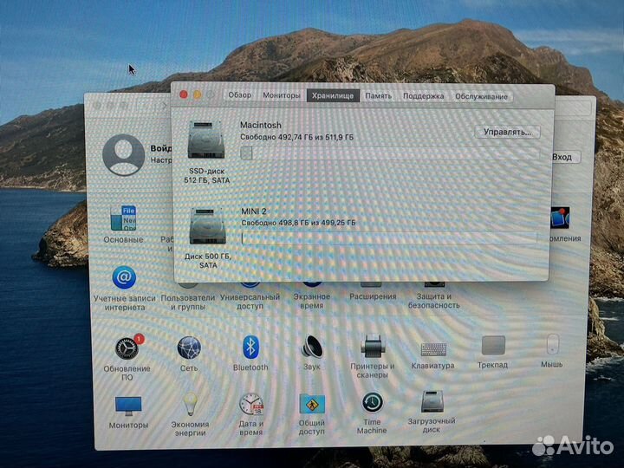Click the 'Диск 500 ГБ, SATA' label
This screenshot has height=468, width=624.
click(x=208, y=261)
